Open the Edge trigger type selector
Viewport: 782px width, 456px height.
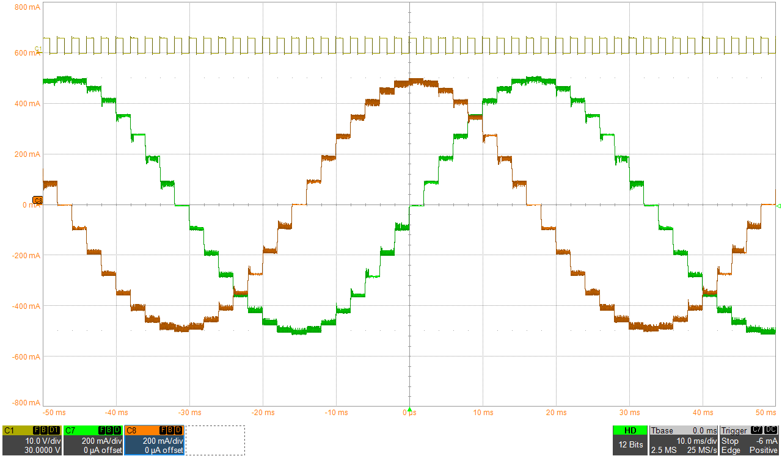click(x=731, y=450)
